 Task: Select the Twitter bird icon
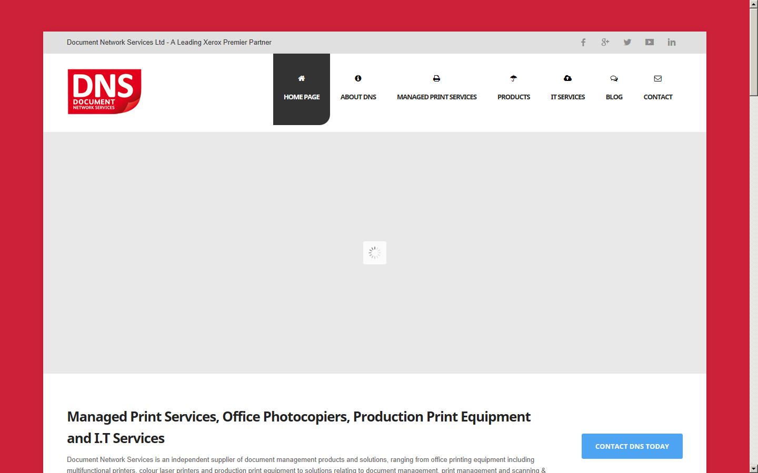pos(627,42)
